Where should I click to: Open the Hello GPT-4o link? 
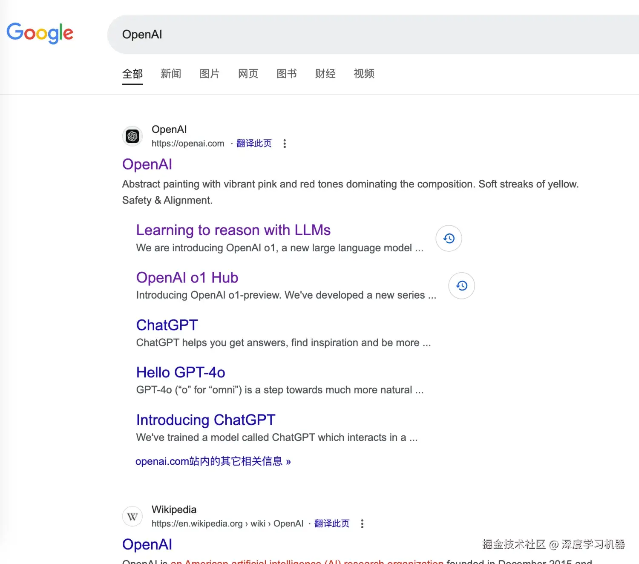pos(180,372)
